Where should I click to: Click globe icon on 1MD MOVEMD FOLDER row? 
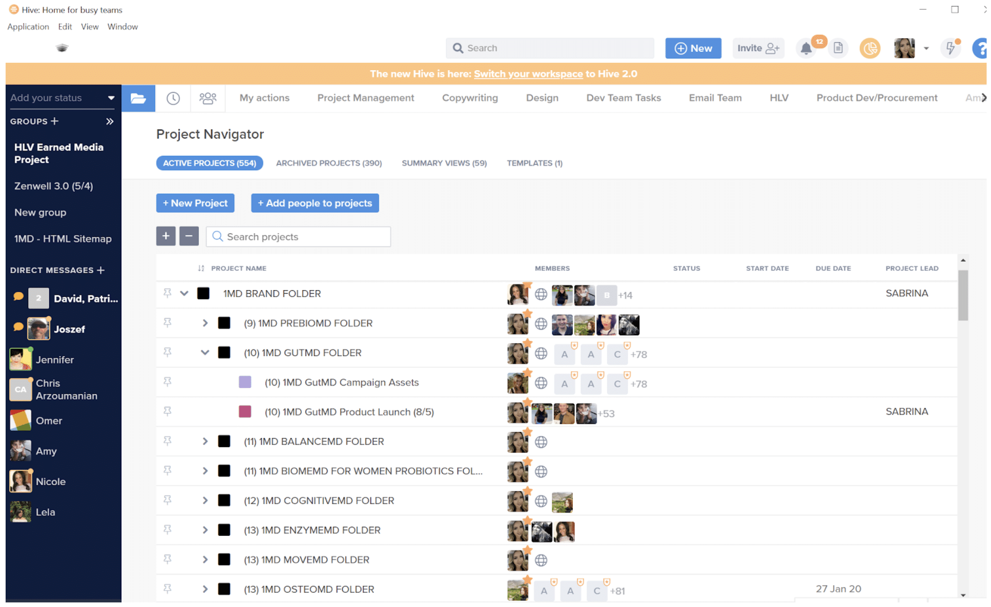point(541,560)
